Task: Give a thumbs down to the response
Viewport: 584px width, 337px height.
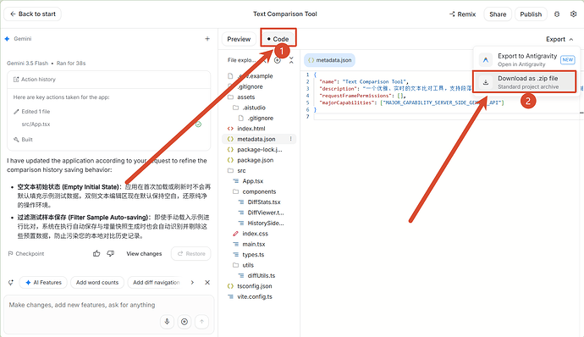Action: click(111, 253)
